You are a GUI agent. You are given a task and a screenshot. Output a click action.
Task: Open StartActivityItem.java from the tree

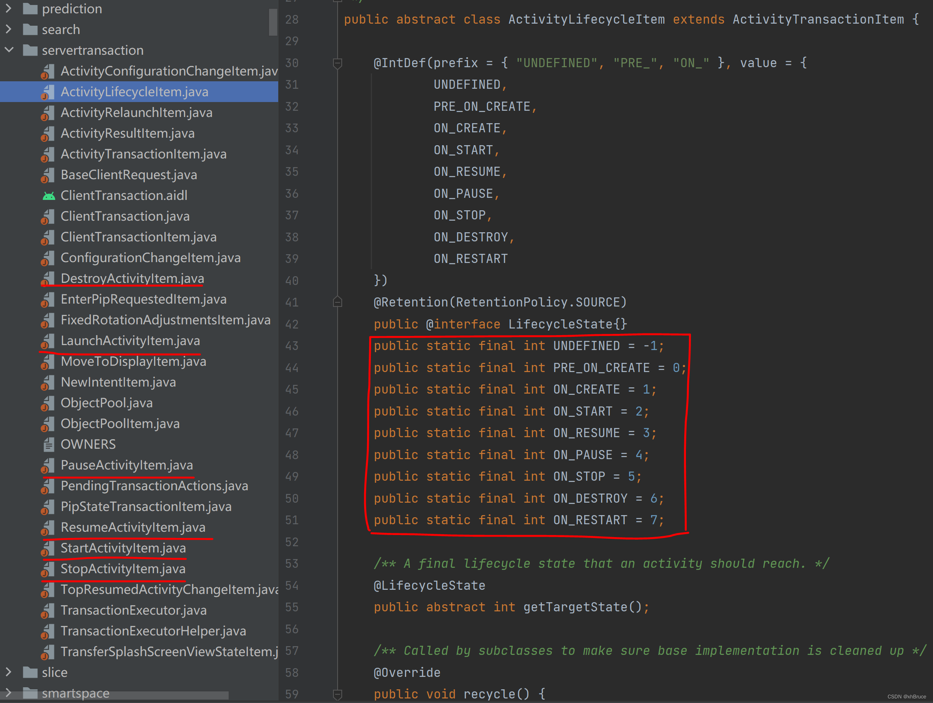[123, 548]
